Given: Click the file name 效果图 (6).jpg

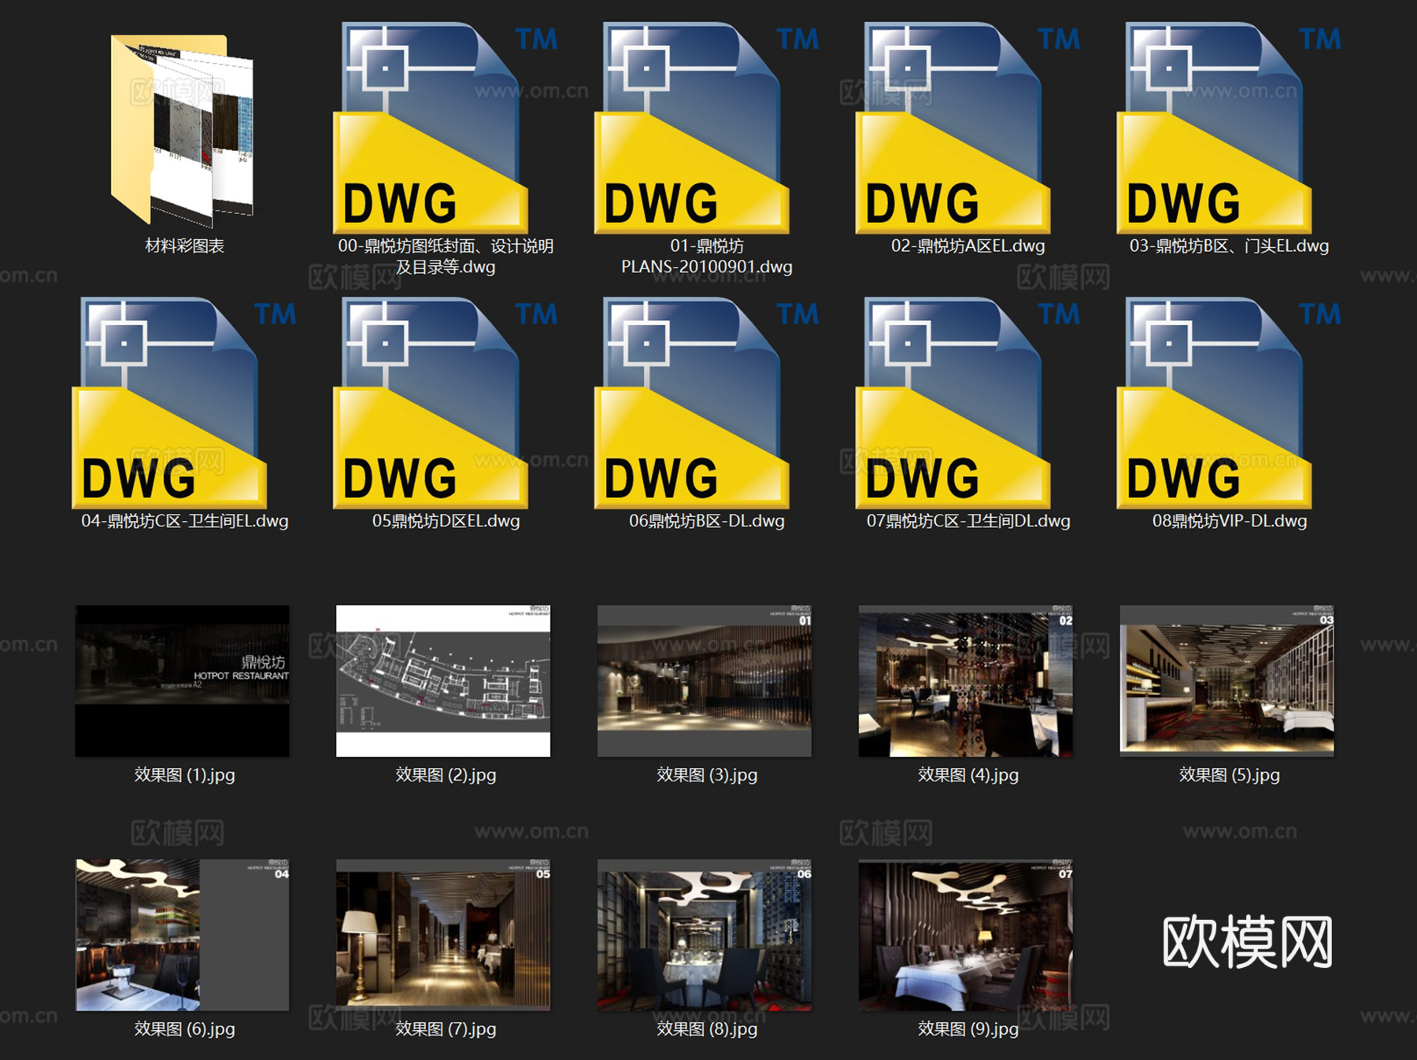Looking at the screenshot, I should coord(185,1029).
